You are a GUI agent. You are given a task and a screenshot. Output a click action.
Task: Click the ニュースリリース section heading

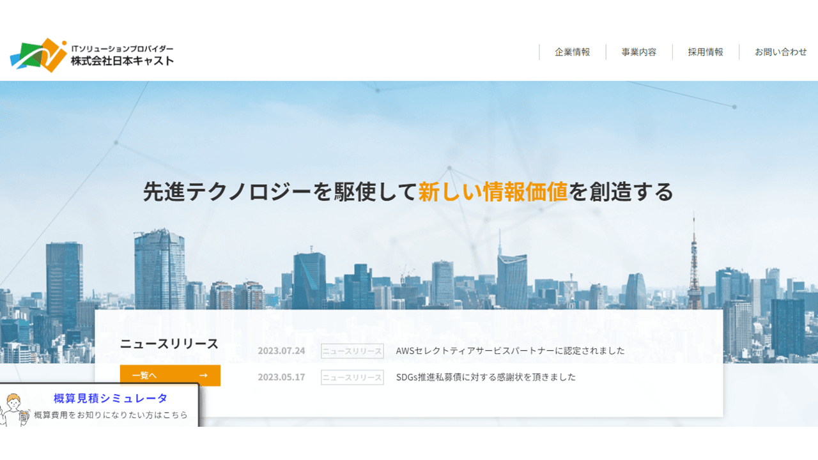coord(169,344)
